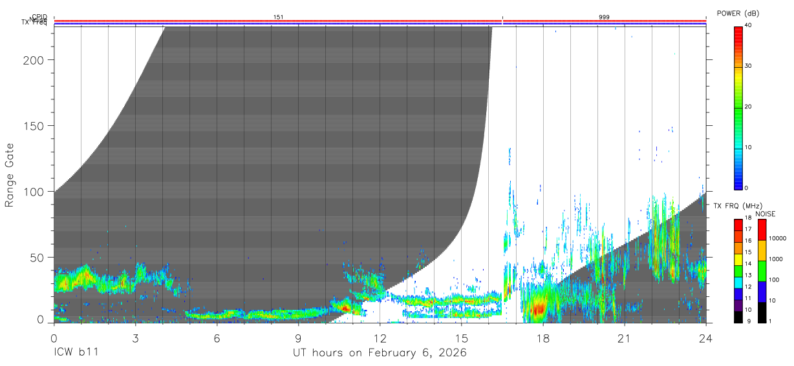Screen dimensions: 794x366
Task: Click the 30 label on the power scale
Action: (x=749, y=66)
